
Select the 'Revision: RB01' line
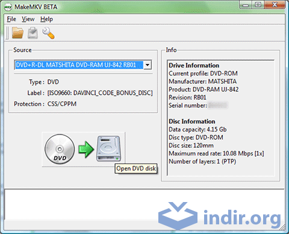(x=187, y=98)
